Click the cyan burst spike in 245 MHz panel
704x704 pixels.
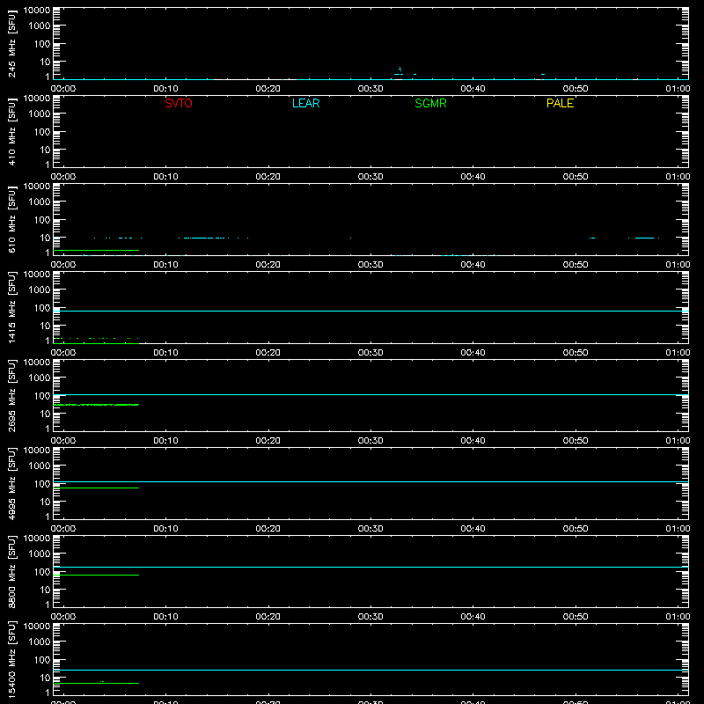click(x=400, y=70)
